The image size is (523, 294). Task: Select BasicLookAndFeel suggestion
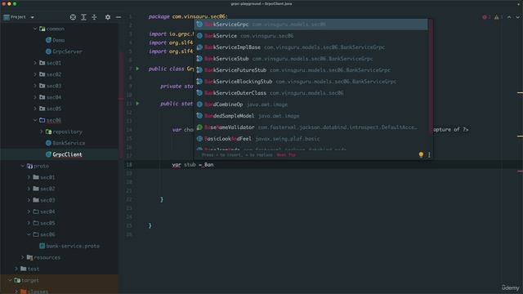click(x=311, y=139)
